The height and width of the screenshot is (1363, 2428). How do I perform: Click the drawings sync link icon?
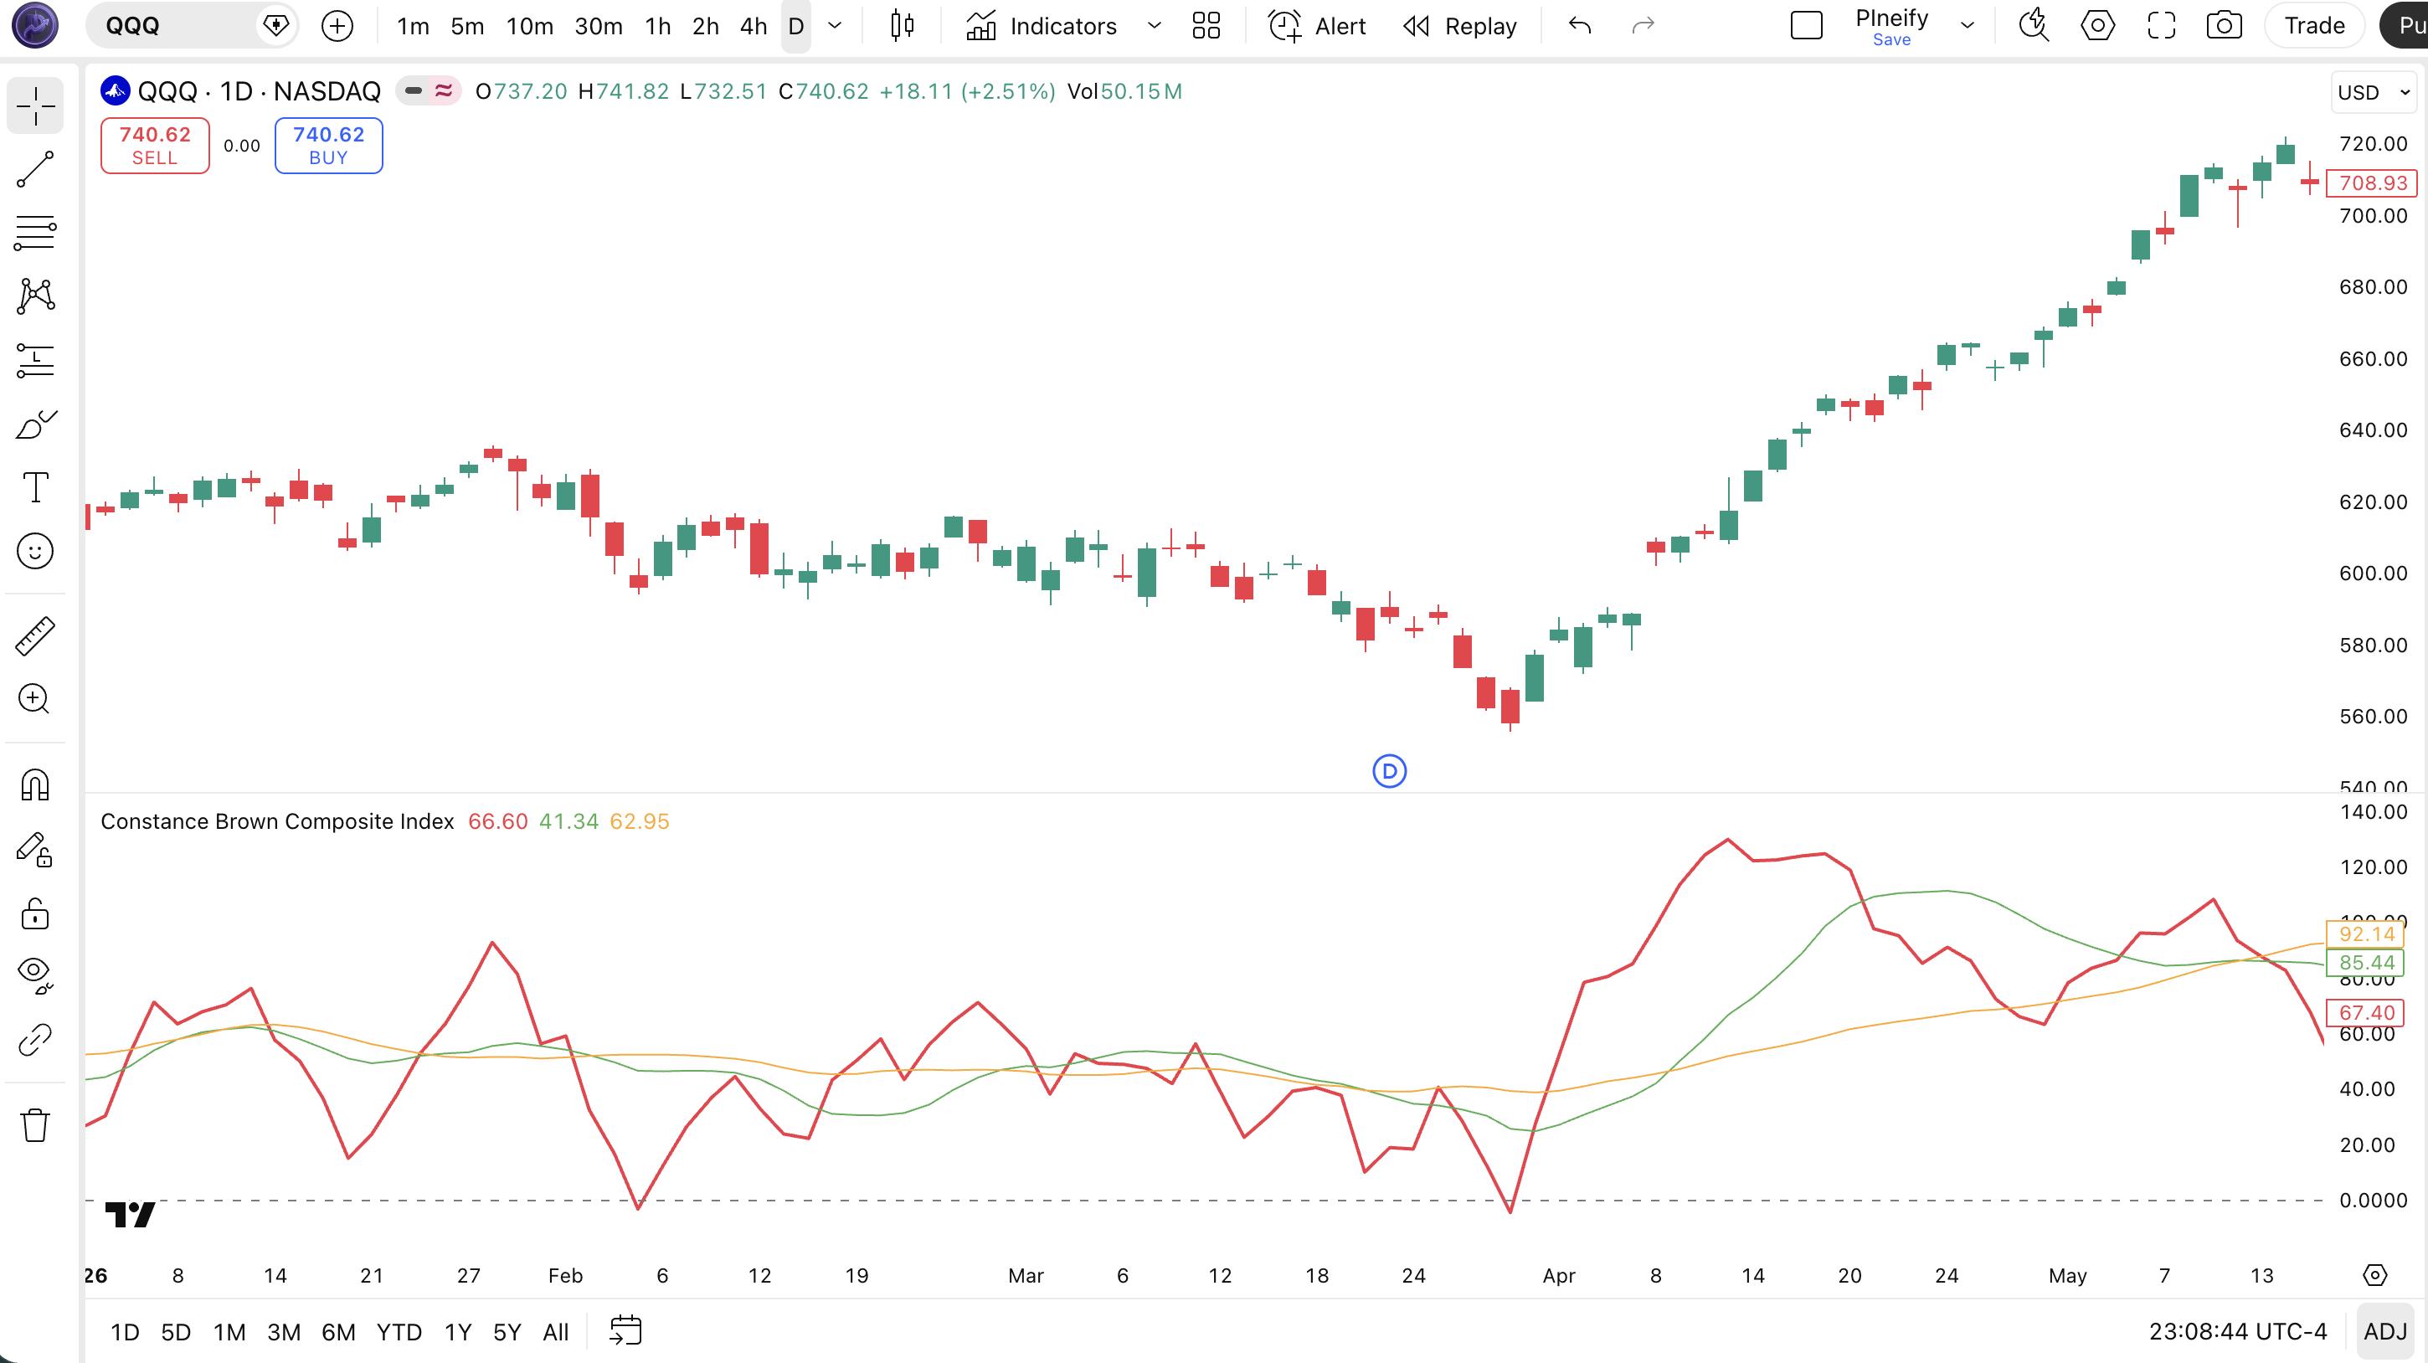tap(35, 1040)
